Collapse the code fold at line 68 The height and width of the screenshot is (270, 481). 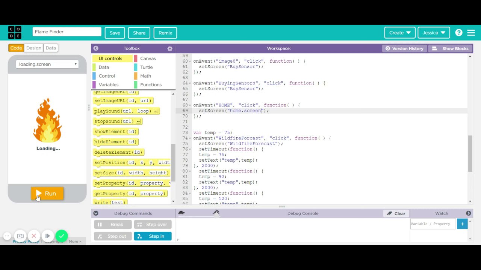tap(190, 105)
